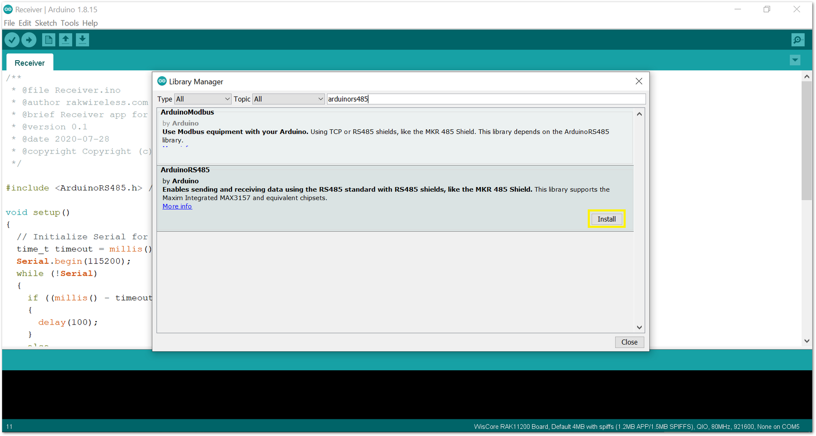The width and height of the screenshot is (816, 436).
Task: Select the ArduinoModbus library entry title
Action: (x=187, y=112)
